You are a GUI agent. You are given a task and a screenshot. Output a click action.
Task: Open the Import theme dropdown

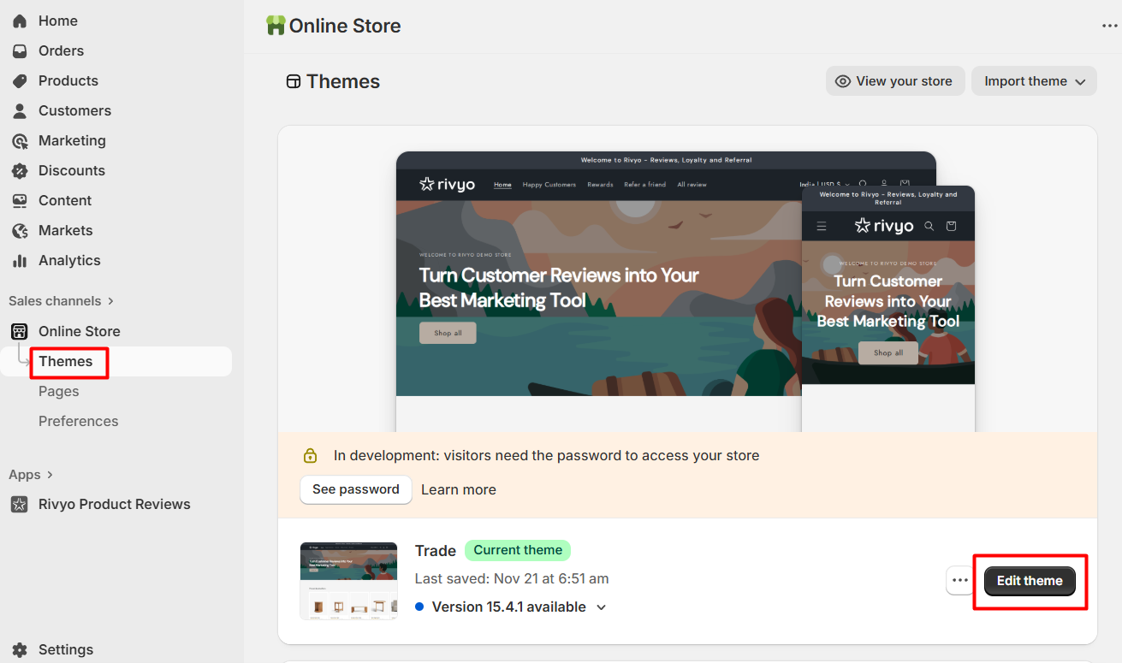(1034, 81)
